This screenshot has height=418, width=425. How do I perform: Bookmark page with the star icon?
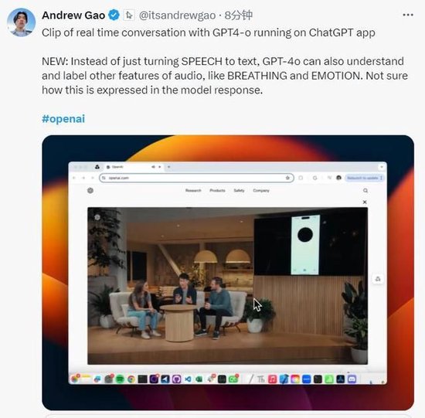click(287, 178)
